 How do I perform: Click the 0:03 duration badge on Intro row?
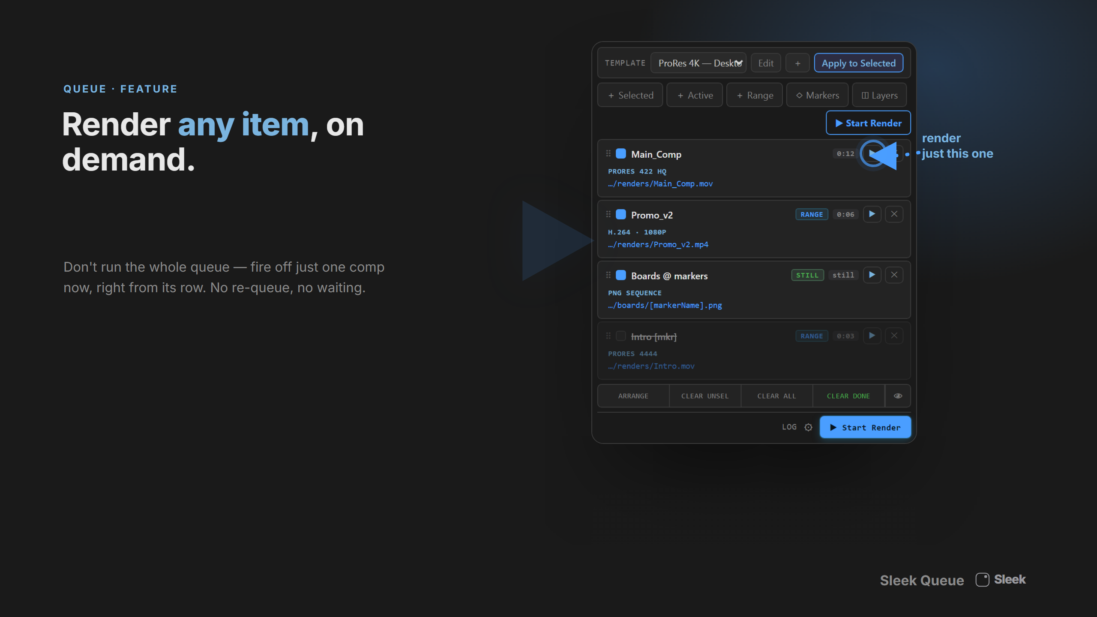coord(845,336)
